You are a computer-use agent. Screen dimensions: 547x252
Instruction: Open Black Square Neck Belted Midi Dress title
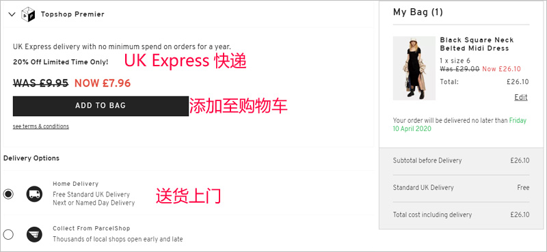[477, 44]
